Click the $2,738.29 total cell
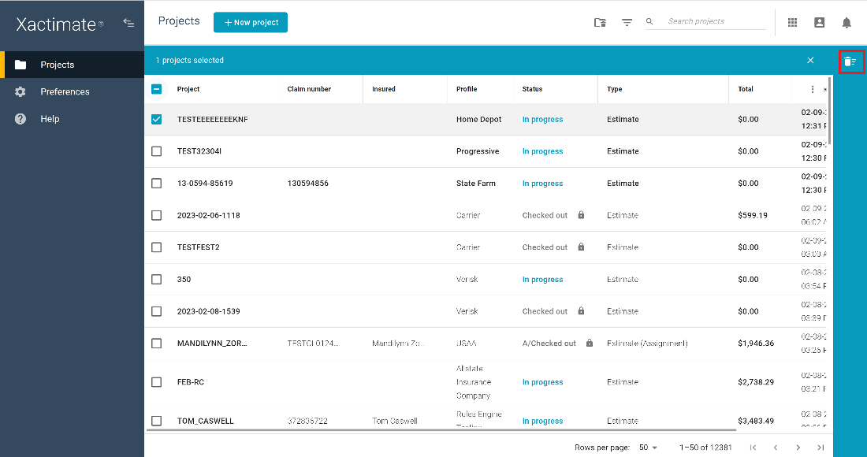Screen dimensions: 867x457 pos(756,382)
